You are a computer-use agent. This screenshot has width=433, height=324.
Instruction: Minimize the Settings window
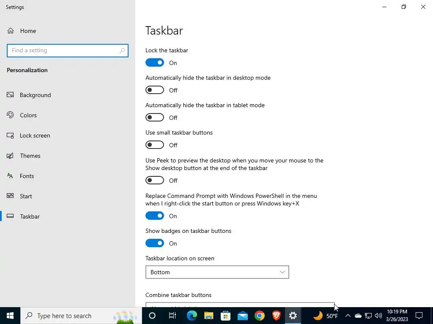384,7
